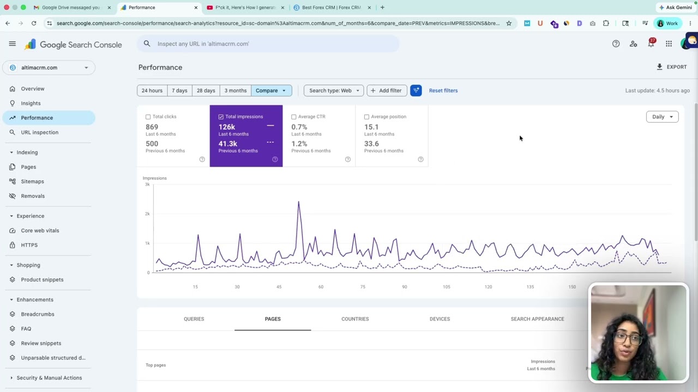Switch to the QUERIES tab
The image size is (698, 392).
click(194, 319)
